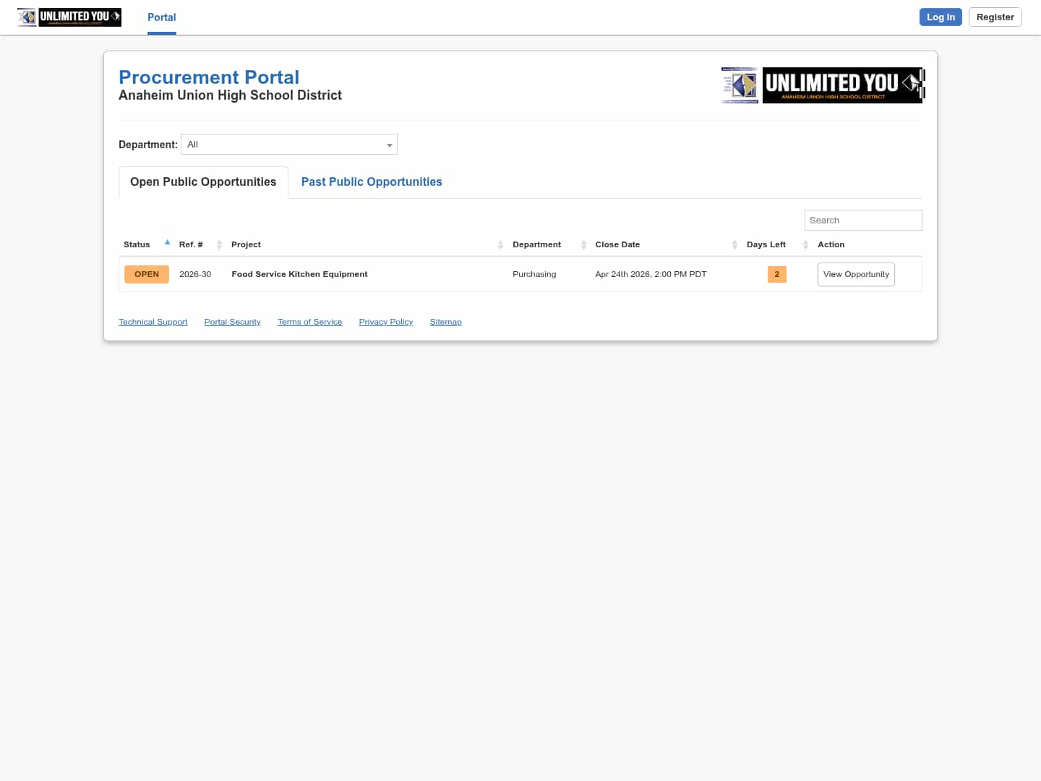Click the blue Log In button
The image size is (1041, 781).
[940, 17]
